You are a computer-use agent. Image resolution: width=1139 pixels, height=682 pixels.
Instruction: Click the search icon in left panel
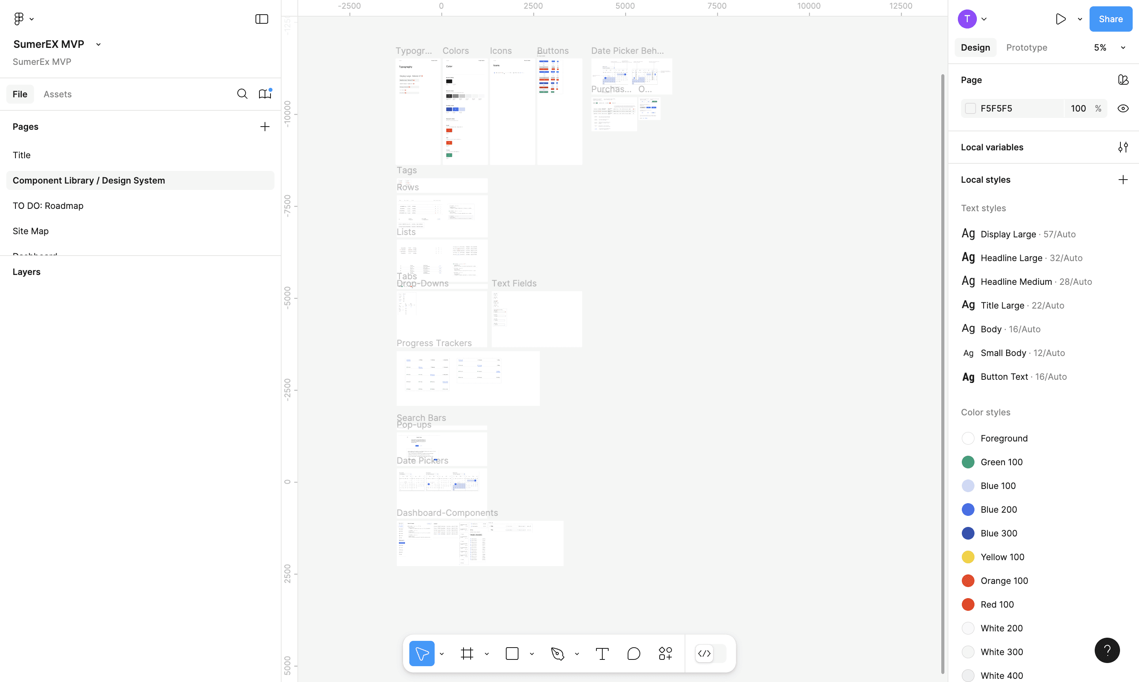(x=242, y=94)
